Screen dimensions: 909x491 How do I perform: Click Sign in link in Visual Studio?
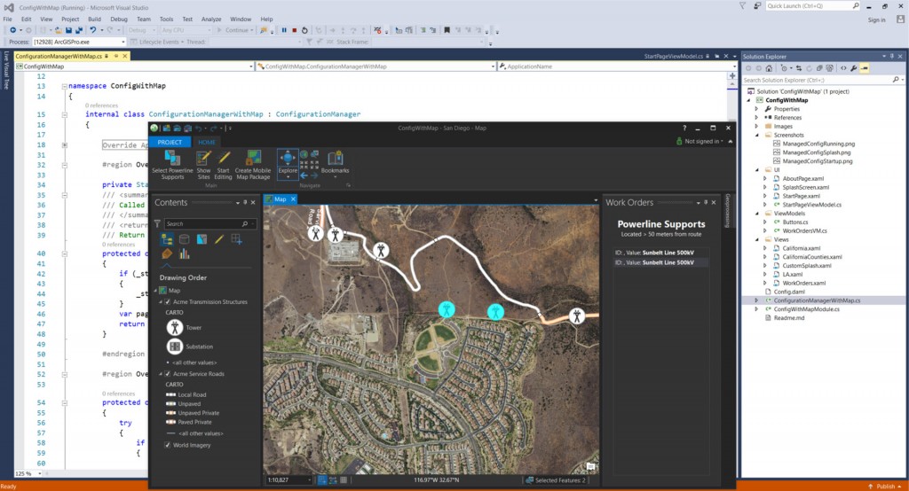click(876, 19)
